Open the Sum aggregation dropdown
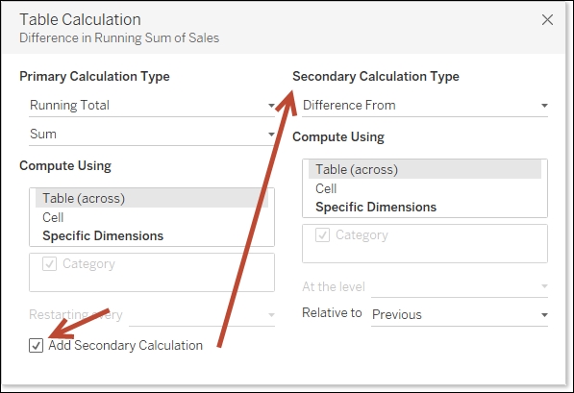This screenshot has width=574, height=393. 152,135
